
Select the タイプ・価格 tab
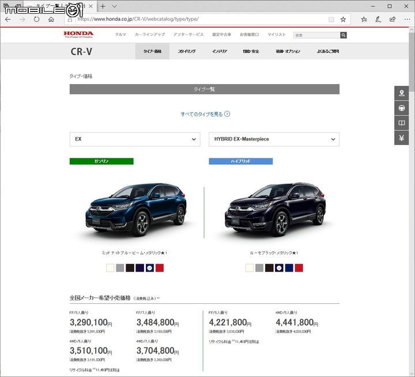tap(152, 51)
